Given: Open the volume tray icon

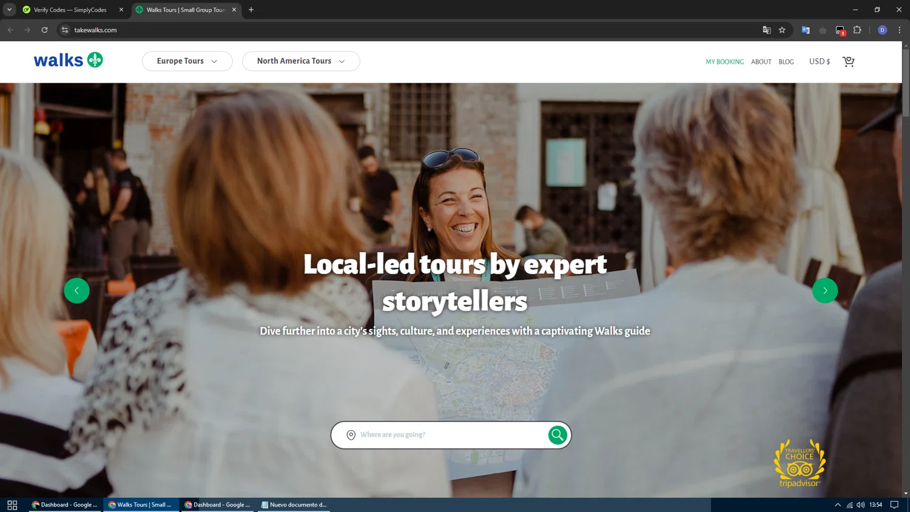Looking at the screenshot, I should pyautogui.click(x=861, y=505).
